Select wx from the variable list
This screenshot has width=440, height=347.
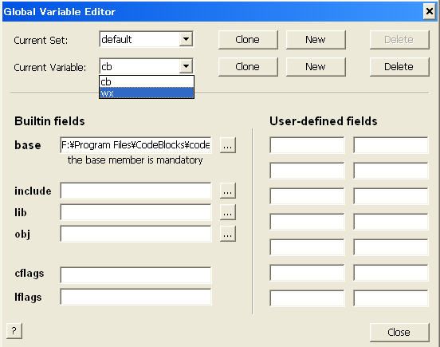click(147, 93)
